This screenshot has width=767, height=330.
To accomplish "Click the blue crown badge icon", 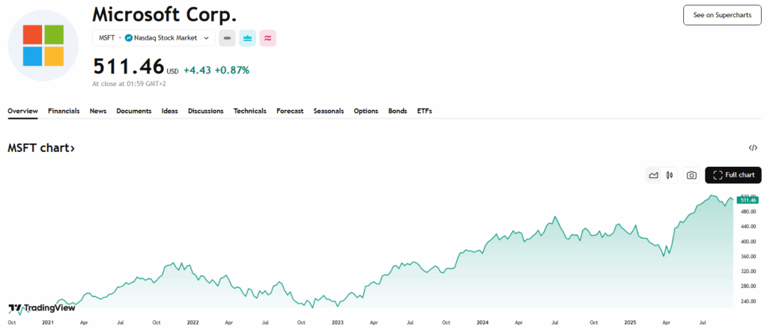I will coord(247,37).
